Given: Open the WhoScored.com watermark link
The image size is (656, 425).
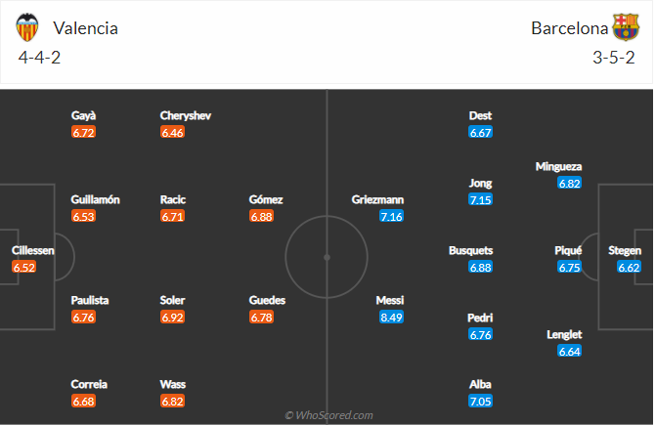Looking at the screenshot, I should pos(328,415).
